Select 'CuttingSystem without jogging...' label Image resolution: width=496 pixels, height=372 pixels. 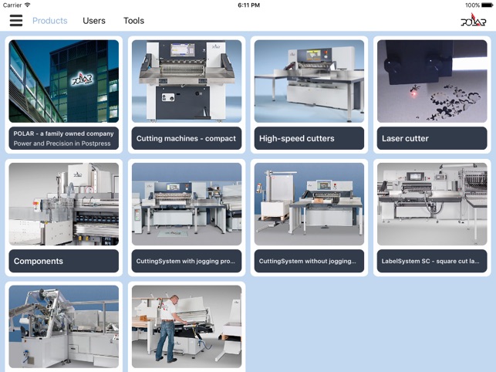[309, 261]
